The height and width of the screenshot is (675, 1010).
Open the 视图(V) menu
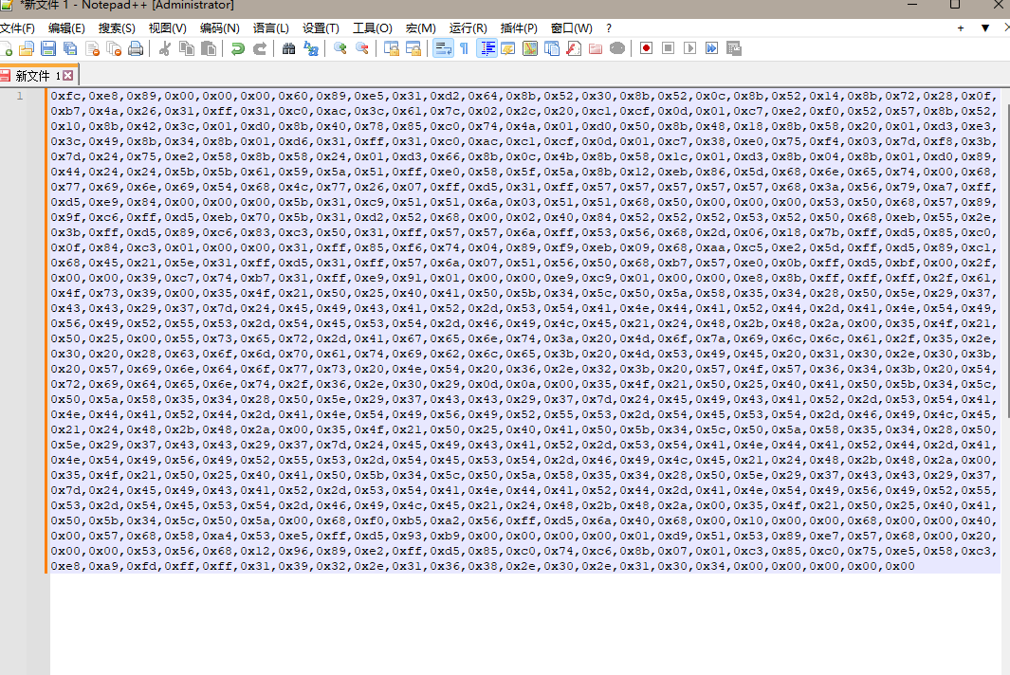click(x=168, y=28)
